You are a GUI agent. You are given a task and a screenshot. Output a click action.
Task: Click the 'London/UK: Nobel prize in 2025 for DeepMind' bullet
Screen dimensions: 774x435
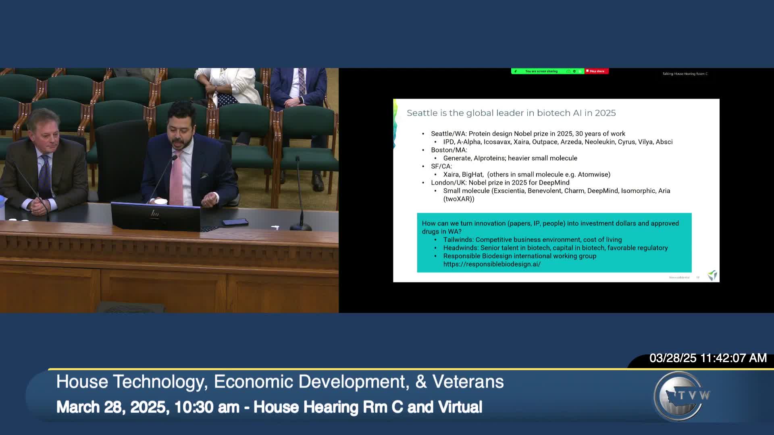pos(500,182)
